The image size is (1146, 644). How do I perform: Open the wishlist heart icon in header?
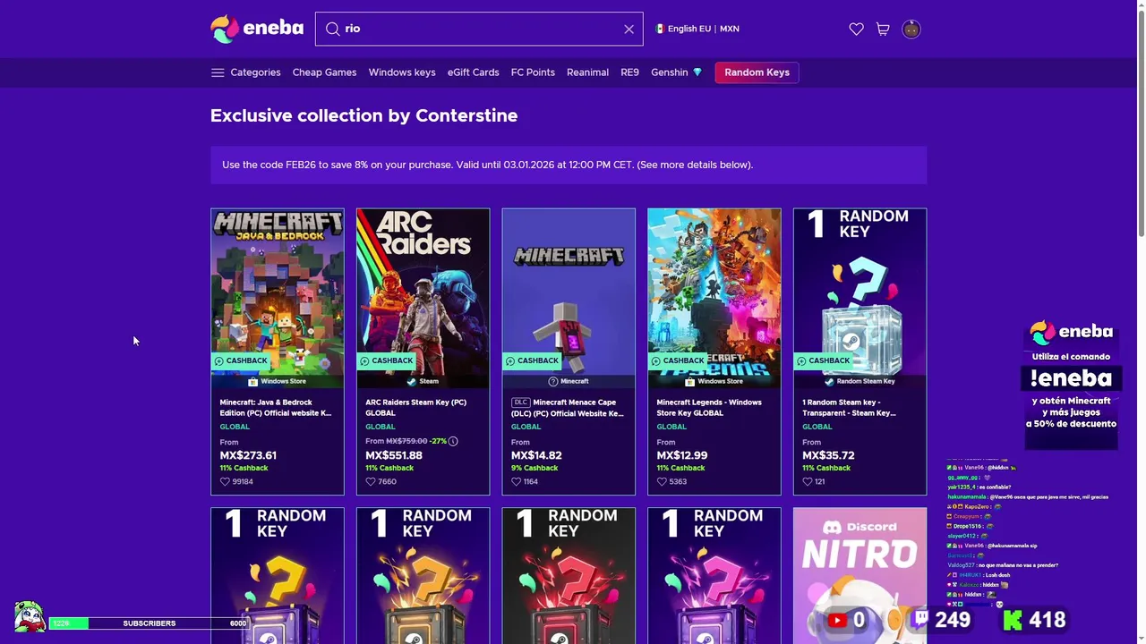click(x=856, y=30)
